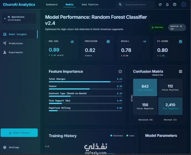Viewport: 191px width, 155px height.
Task: Click the Model Parameters heading
Action: (161, 135)
